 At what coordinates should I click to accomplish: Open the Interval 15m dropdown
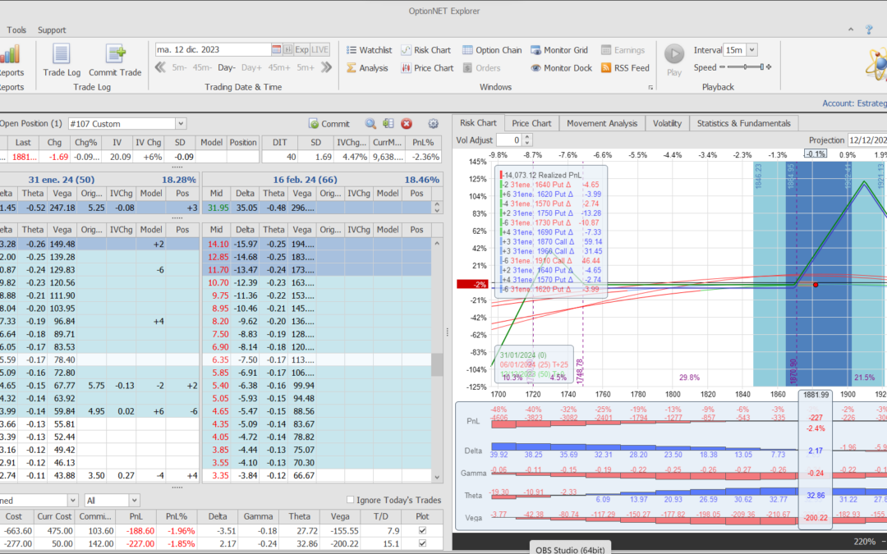click(x=752, y=50)
